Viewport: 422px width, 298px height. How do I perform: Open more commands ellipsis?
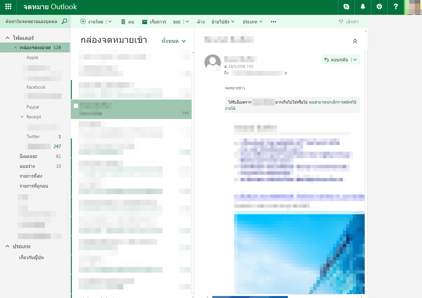pyautogui.click(x=273, y=22)
